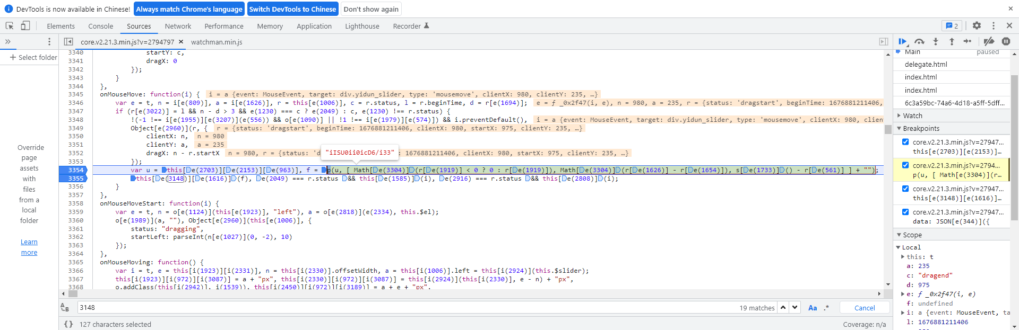The height and width of the screenshot is (330, 1019).
Task: Collapse the Breakpoints section
Action: coord(921,129)
